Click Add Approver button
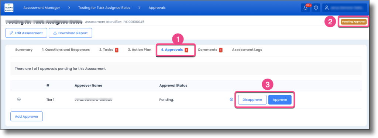Image resolution: width=378 pixels, height=138 pixels. pyautogui.click(x=27, y=116)
